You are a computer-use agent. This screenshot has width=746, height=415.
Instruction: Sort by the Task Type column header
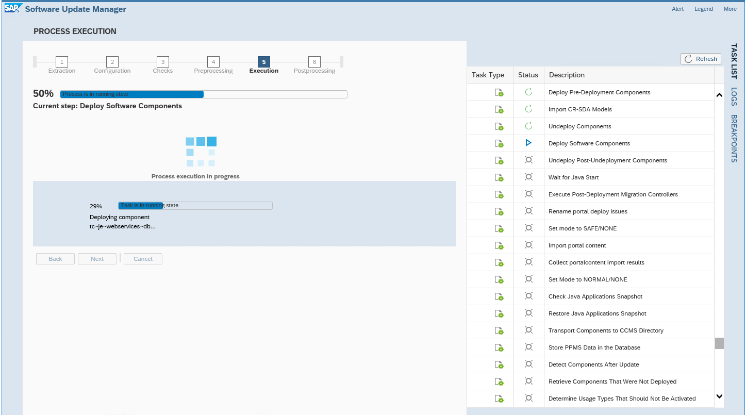point(490,75)
